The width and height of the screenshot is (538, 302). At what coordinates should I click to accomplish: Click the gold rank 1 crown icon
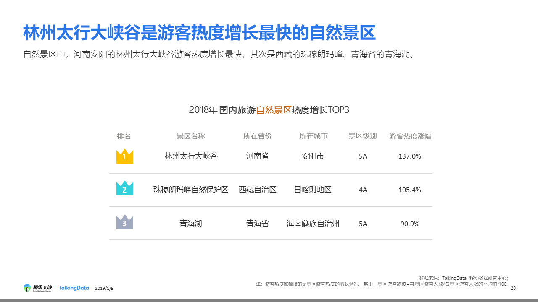tap(124, 156)
